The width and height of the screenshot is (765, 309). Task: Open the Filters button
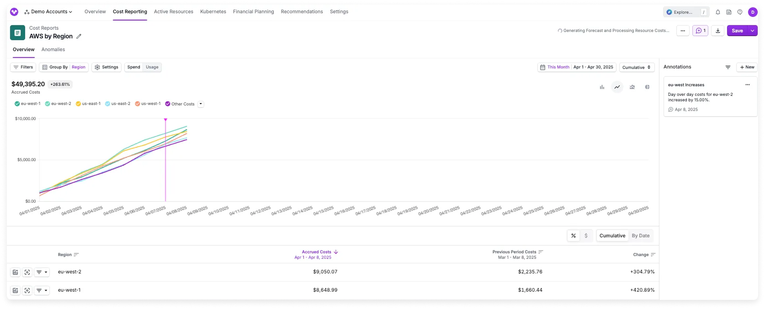pyautogui.click(x=23, y=67)
